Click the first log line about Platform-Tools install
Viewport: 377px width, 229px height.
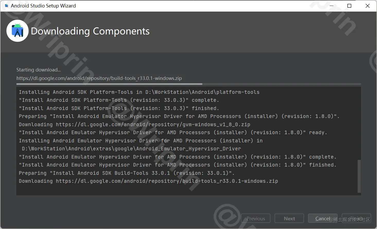pyautogui.click(x=139, y=92)
